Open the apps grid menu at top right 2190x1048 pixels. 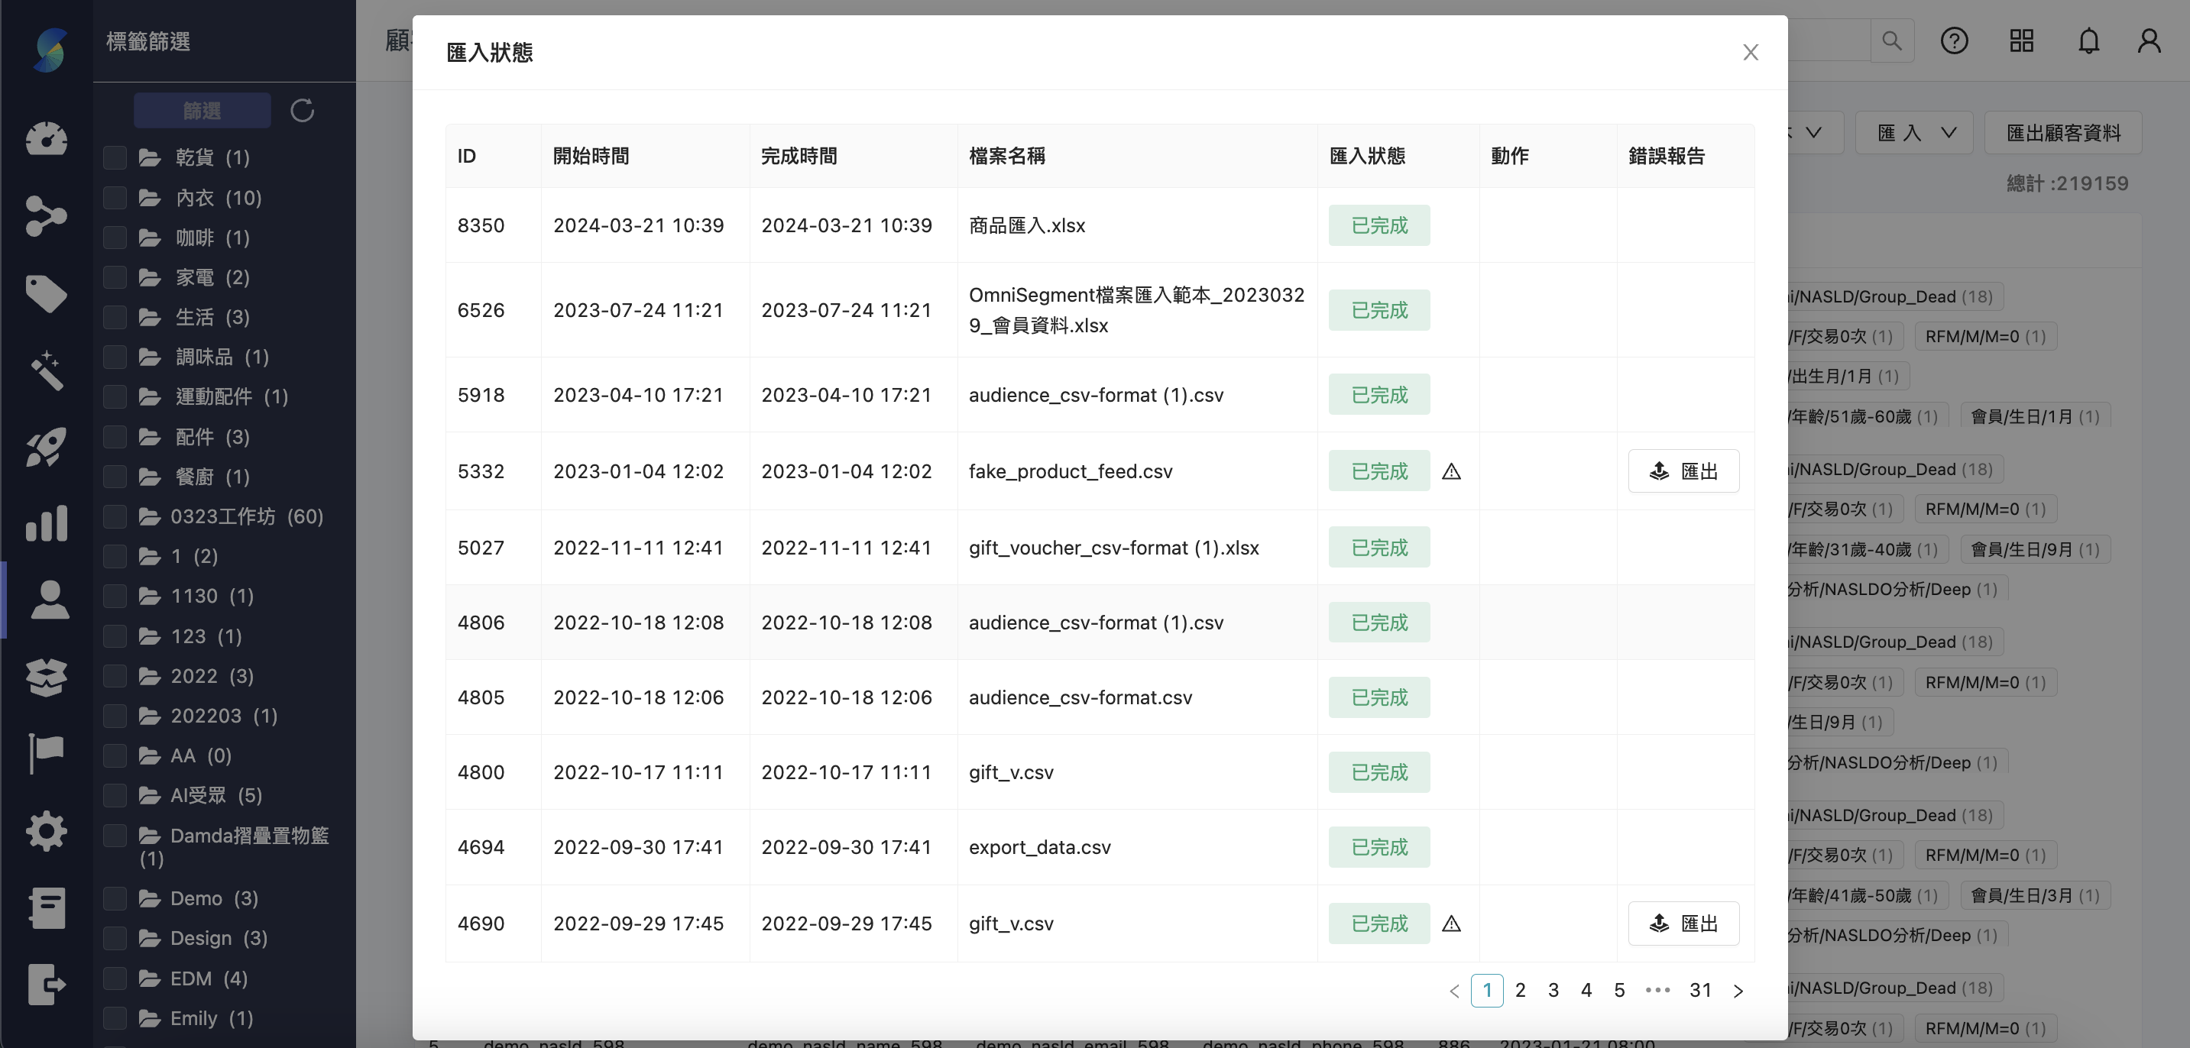pyautogui.click(x=2022, y=40)
